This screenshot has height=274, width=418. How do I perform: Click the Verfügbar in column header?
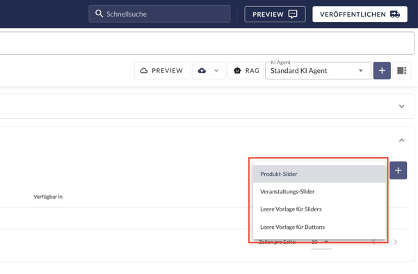48,197
